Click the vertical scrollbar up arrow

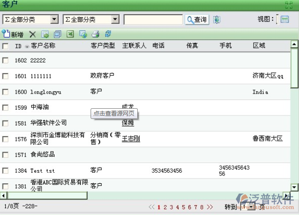point(294,44)
